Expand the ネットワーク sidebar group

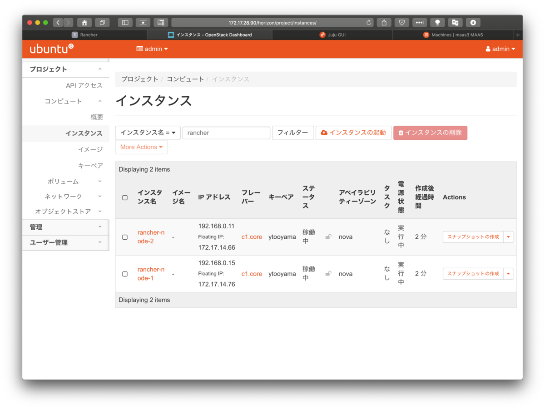coord(66,197)
